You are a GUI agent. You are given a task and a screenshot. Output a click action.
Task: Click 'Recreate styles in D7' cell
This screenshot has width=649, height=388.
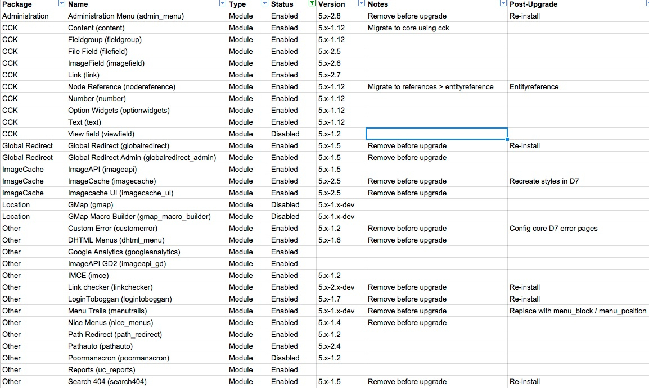point(578,181)
